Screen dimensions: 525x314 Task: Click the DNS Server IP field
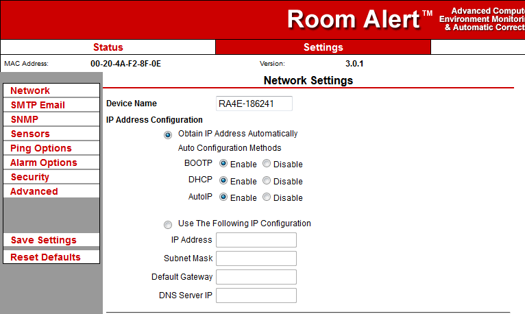(256, 295)
